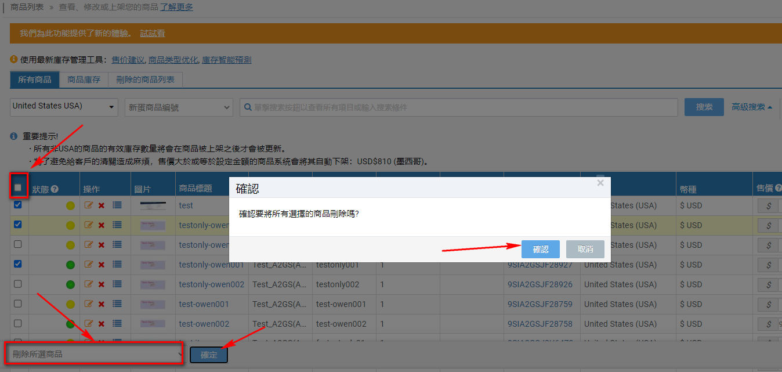
Task: Edit the highlighted yellow testonly-owen row
Action: tap(89, 225)
